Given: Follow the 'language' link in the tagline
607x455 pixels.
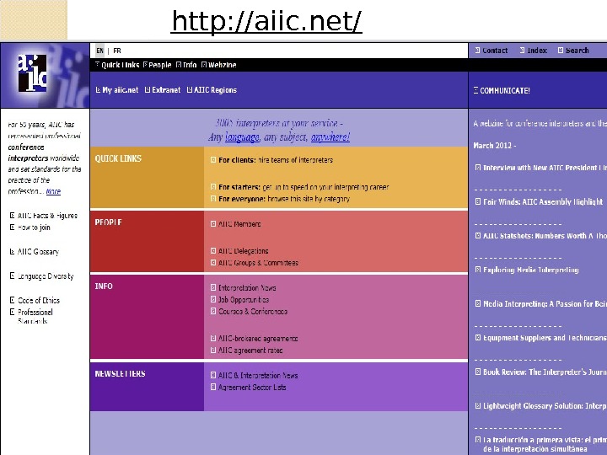Looking at the screenshot, I should click(242, 137).
